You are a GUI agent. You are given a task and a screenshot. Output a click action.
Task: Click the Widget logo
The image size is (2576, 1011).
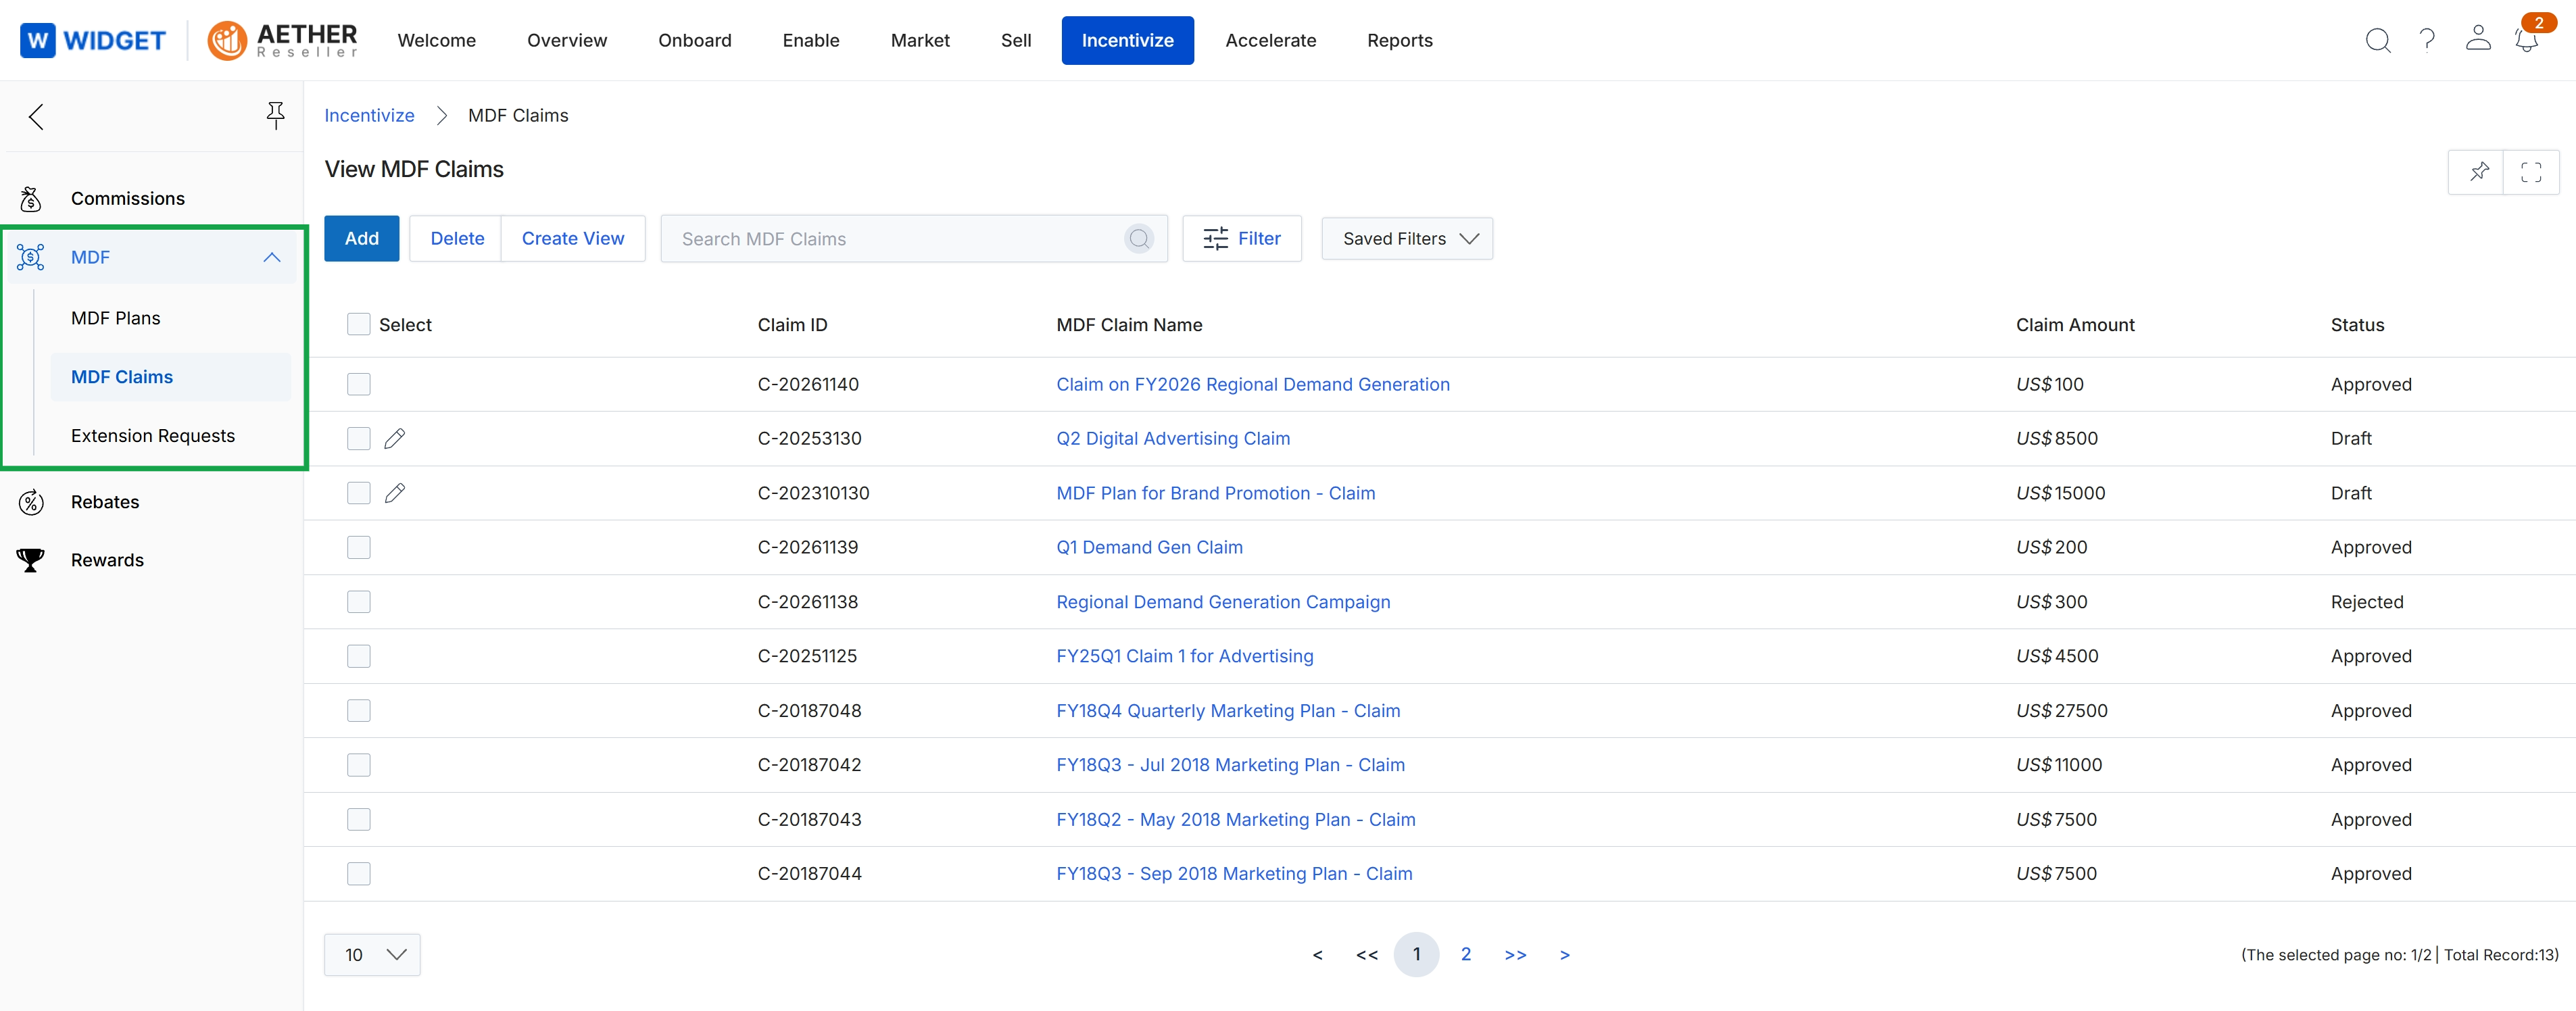point(93,40)
